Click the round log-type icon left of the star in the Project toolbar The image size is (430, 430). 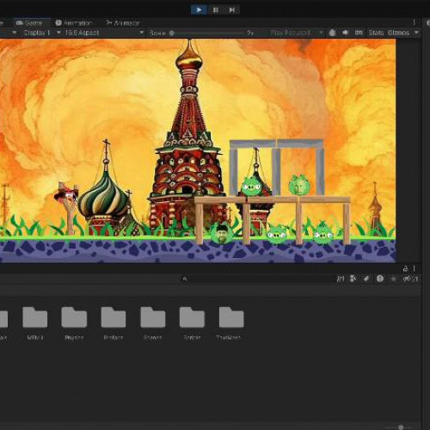coord(380,279)
